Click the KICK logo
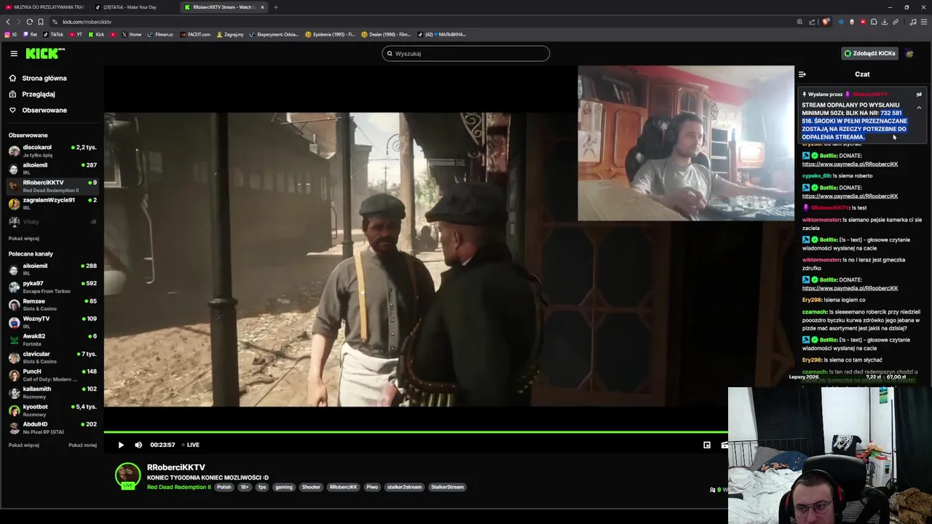Viewport: 932px width, 524px height. pyautogui.click(x=45, y=53)
